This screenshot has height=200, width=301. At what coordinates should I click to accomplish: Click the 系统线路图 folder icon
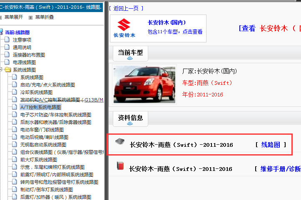7,69
